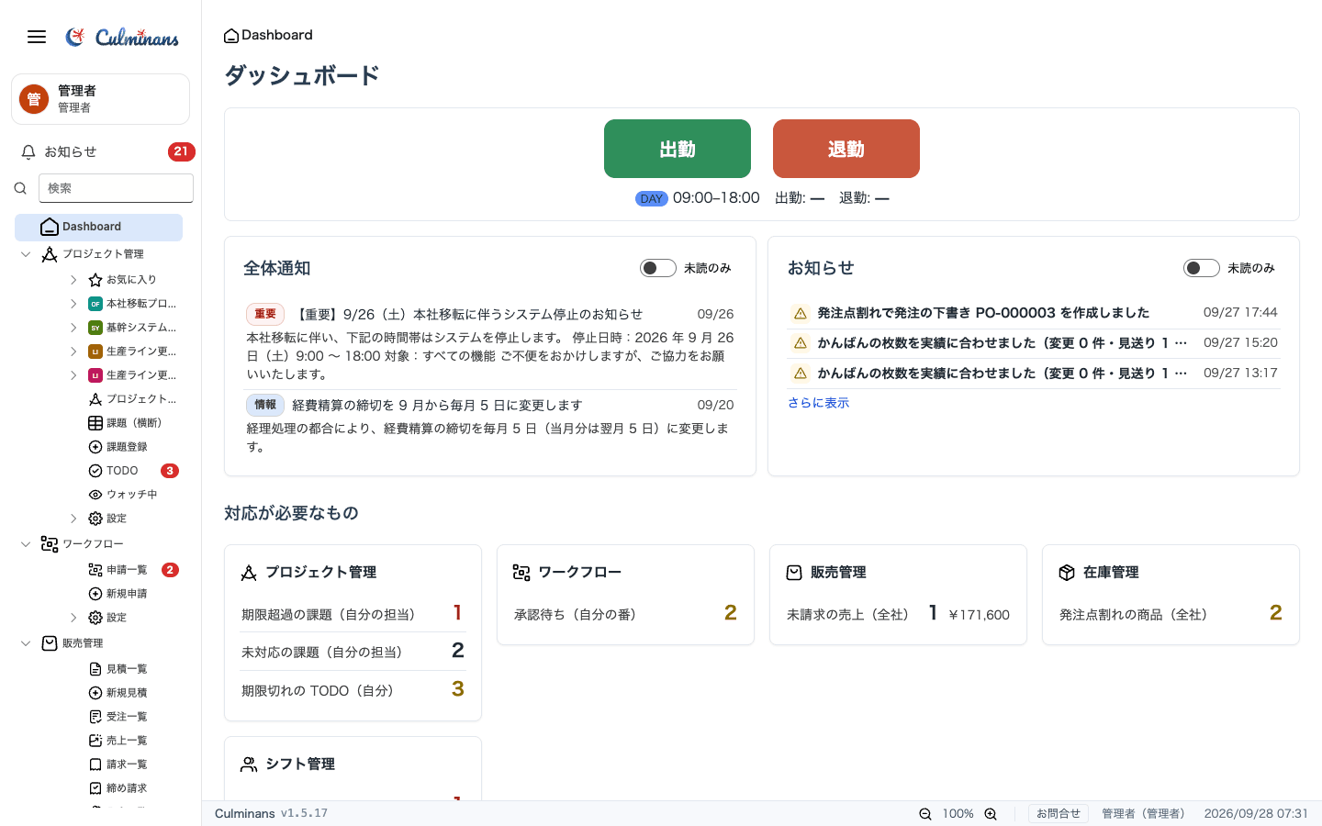
Task: Open 見積一覧 document item
Action: (x=118, y=669)
